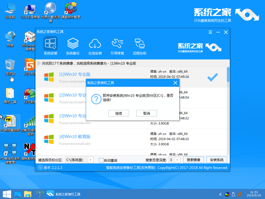Launch 远程协助 remote assistance
This screenshot has width=265, height=199.
coord(140,46)
